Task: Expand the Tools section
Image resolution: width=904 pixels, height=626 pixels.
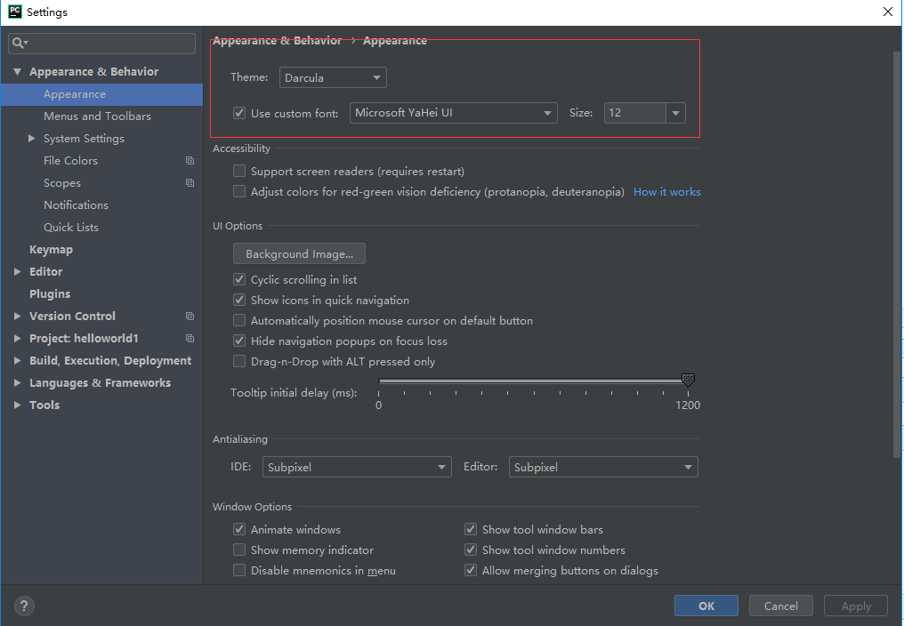Action: coord(17,405)
